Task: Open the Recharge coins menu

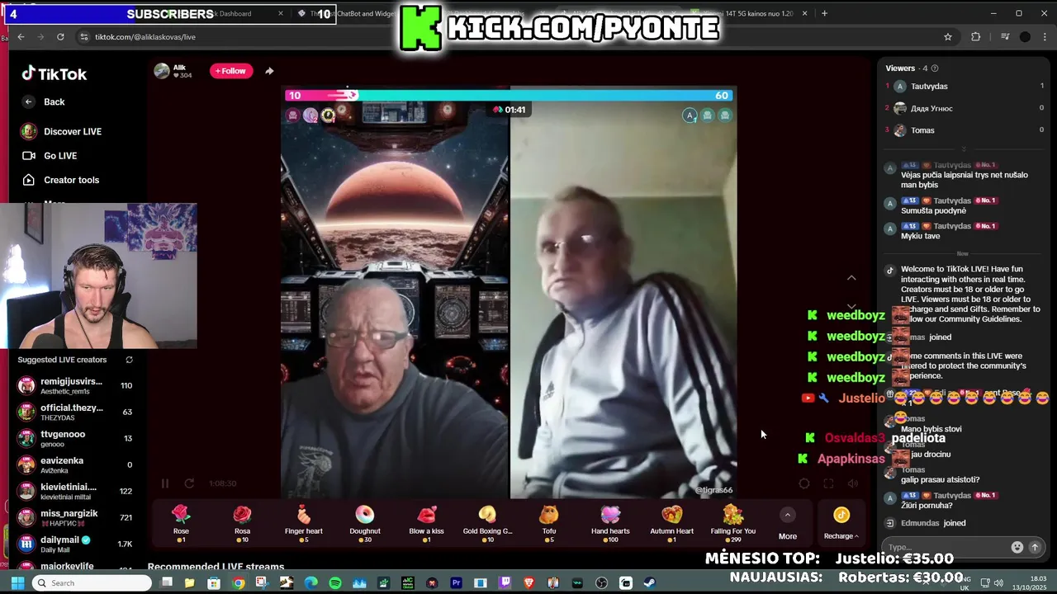Action: coord(841,524)
